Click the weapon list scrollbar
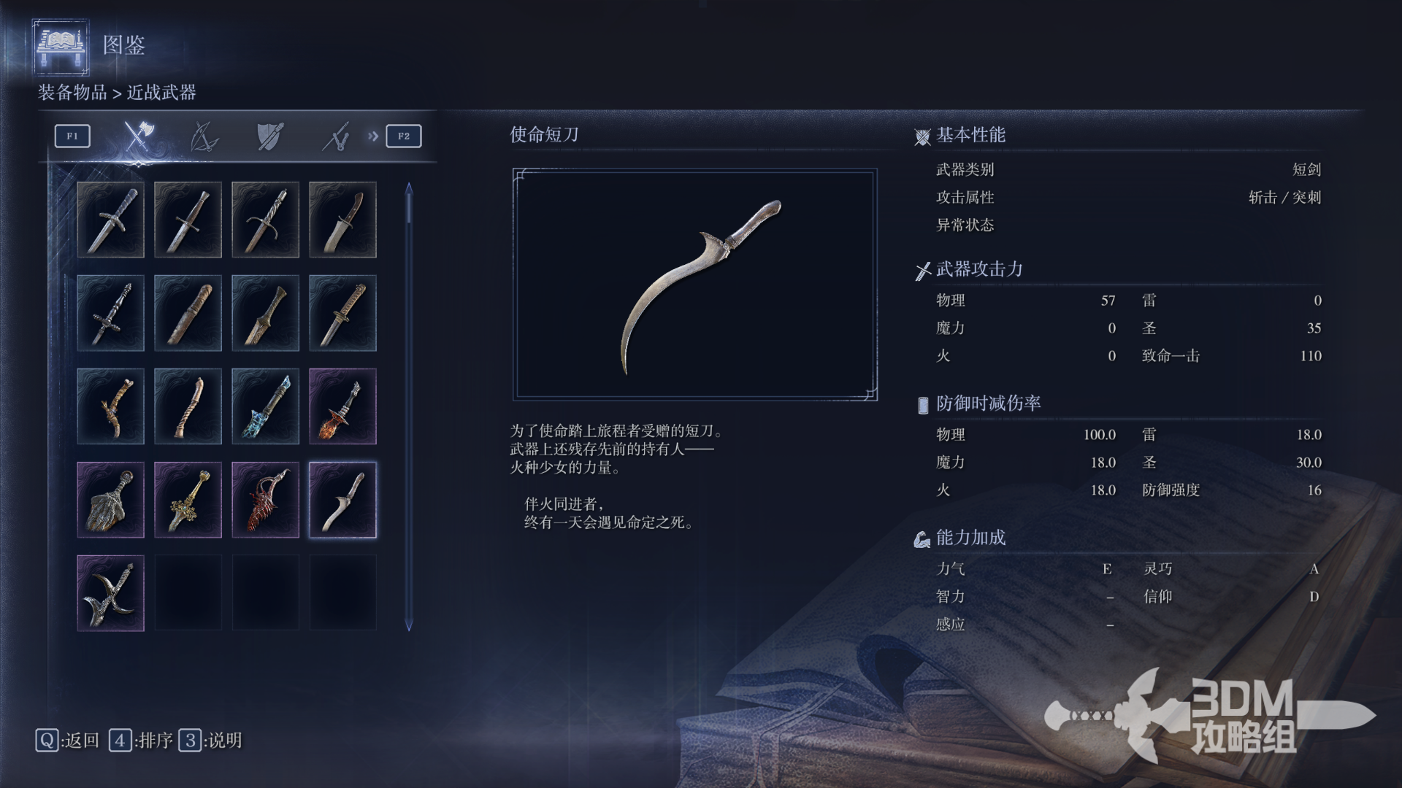This screenshot has height=788, width=1402. [x=409, y=406]
